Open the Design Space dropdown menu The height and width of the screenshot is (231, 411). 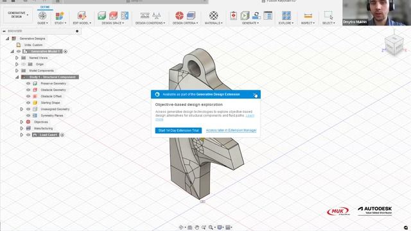click(x=113, y=23)
